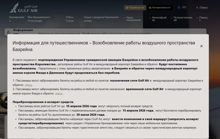Open the Поиск search
Image resolution: width=220 pixels, height=139 pixels.
coord(202,8)
